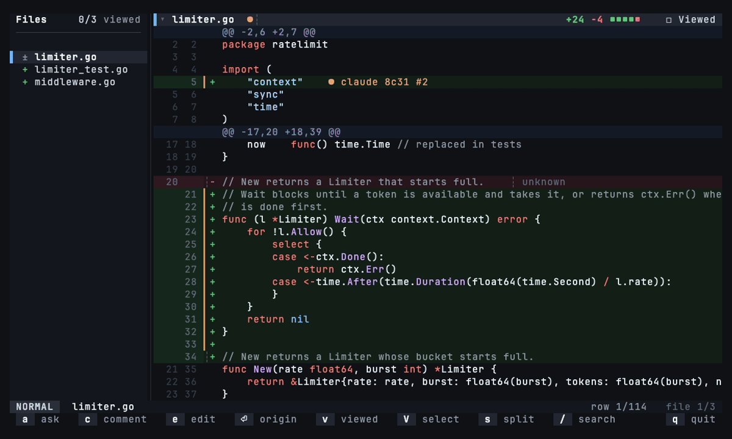Click the "sync" import line
The width and height of the screenshot is (732, 439).
[438, 95]
